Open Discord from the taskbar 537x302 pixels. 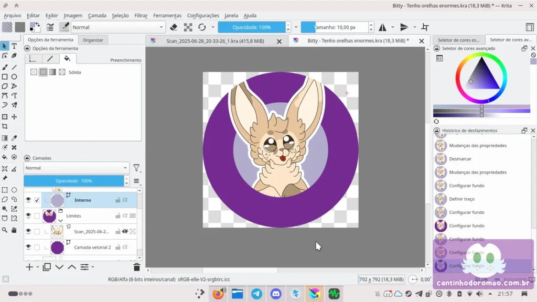276,294
